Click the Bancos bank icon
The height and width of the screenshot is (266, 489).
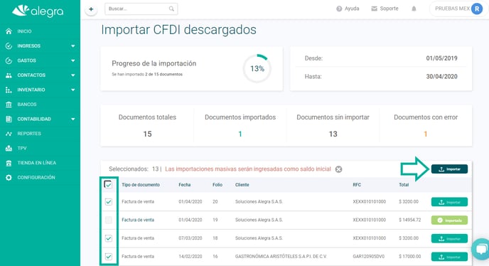[9, 105]
